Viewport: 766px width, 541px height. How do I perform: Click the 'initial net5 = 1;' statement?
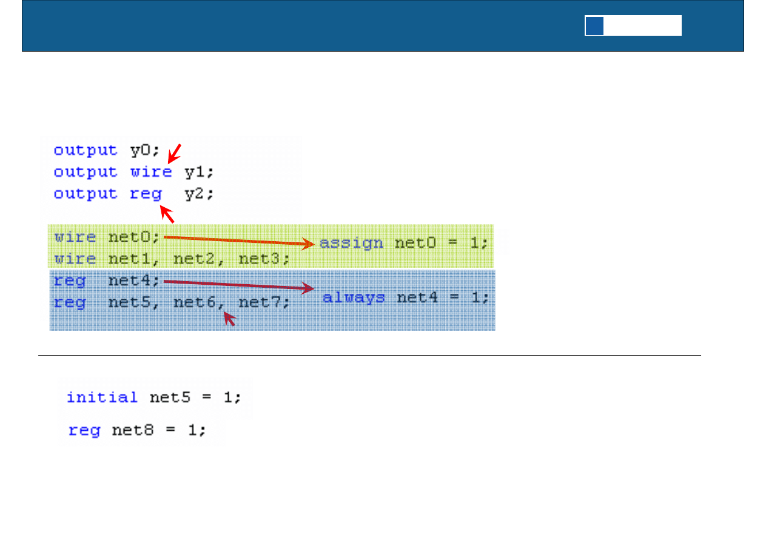point(154,397)
